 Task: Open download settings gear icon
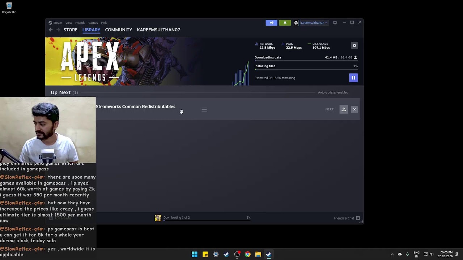click(x=354, y=45)
